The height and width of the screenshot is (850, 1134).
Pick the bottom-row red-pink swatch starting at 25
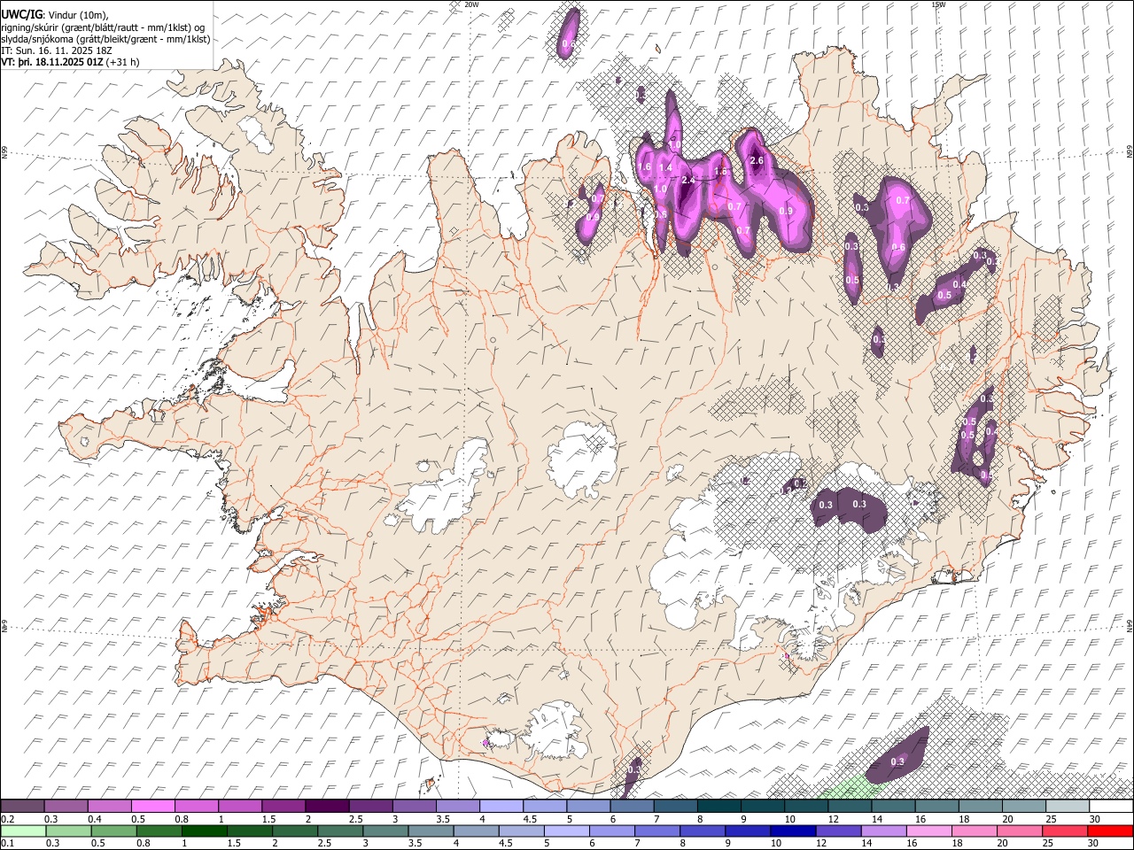(x=1065, y=831)
